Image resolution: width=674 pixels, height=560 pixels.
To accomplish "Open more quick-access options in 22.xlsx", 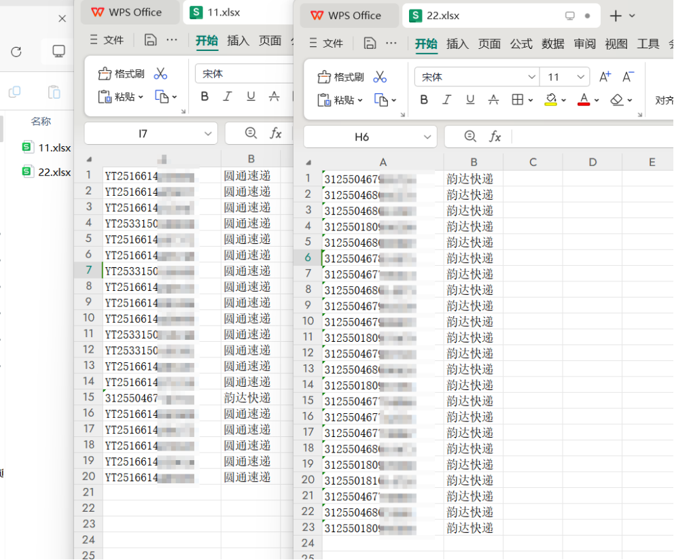I will [x=391, y=43].
